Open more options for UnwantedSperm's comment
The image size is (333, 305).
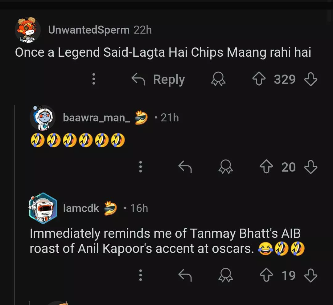click(x=94, y=79)
